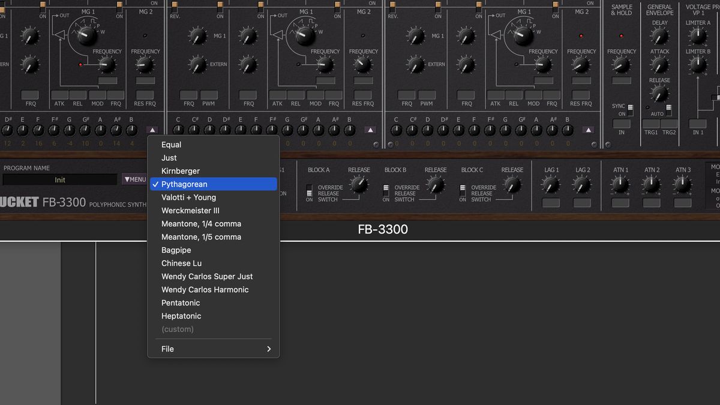Click the Init program name field
Viewport: 720px width, 405px height.
click(x=60, y=180)
